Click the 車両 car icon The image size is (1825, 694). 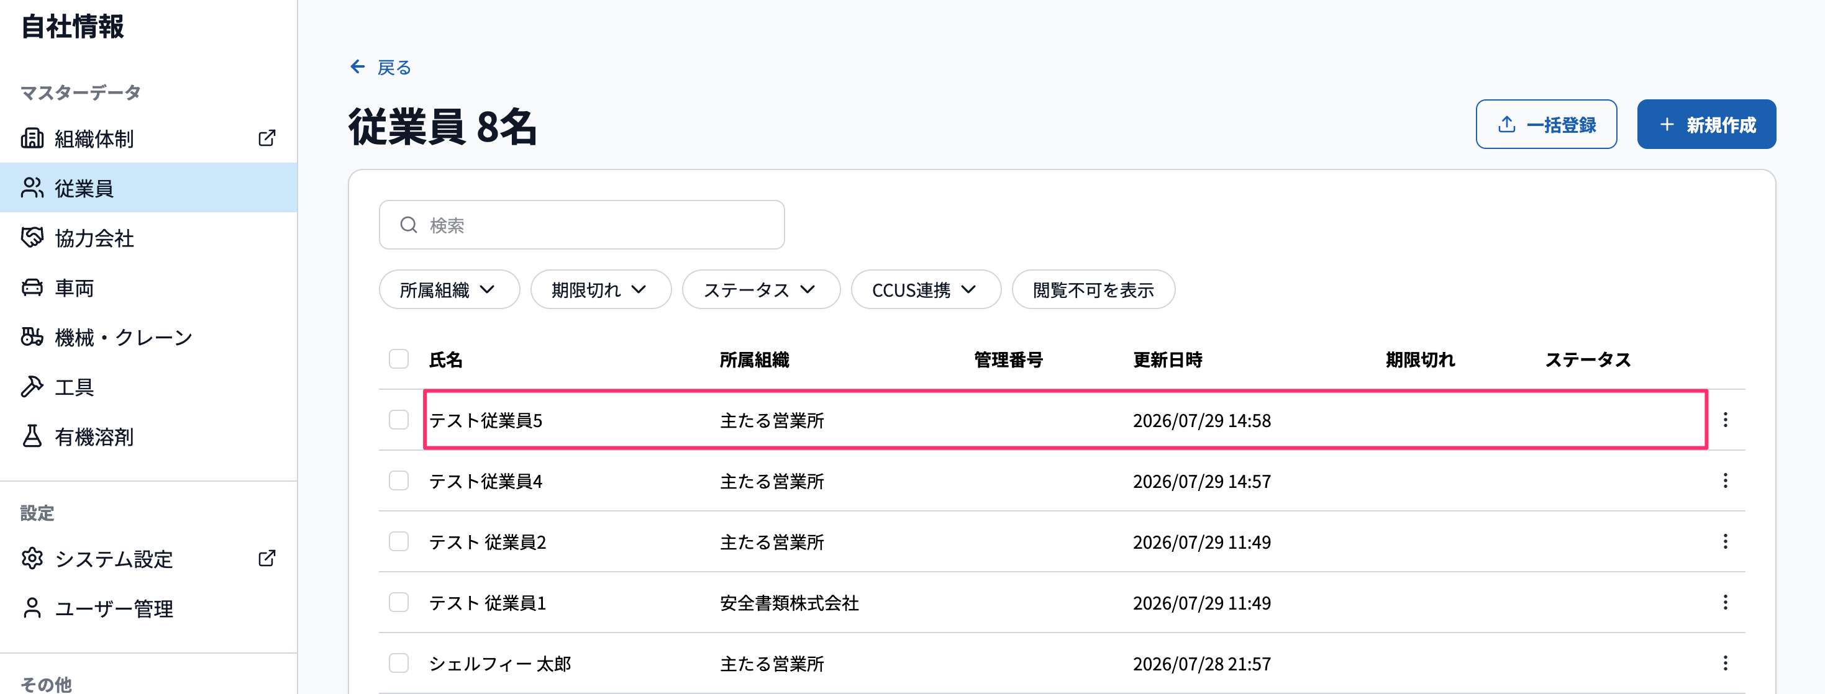pos(32,287)
